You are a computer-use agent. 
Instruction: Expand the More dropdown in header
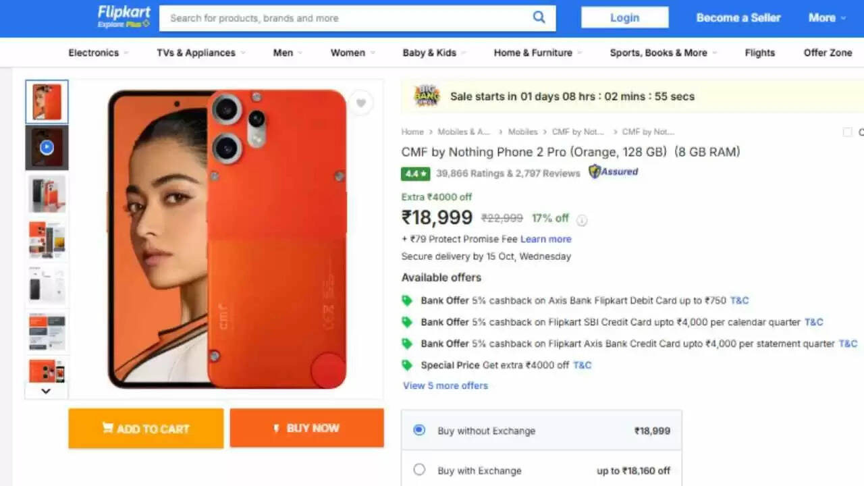[827, 18]
